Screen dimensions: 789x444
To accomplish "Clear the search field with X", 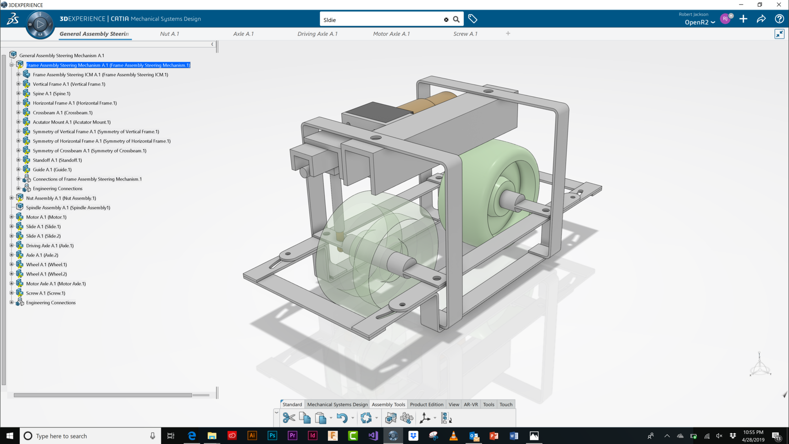I will coord(446,20).
